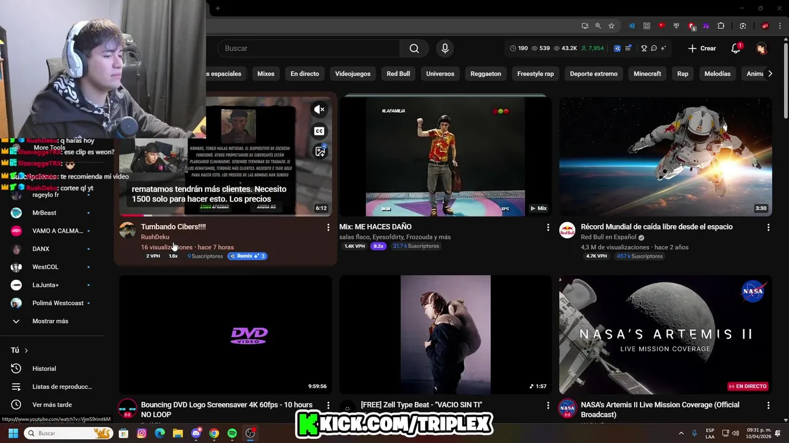Image resolution: width=789 pixels, height=443 pixels.
Task: Open the account avatar menu
Action: (x=762, y=49)
